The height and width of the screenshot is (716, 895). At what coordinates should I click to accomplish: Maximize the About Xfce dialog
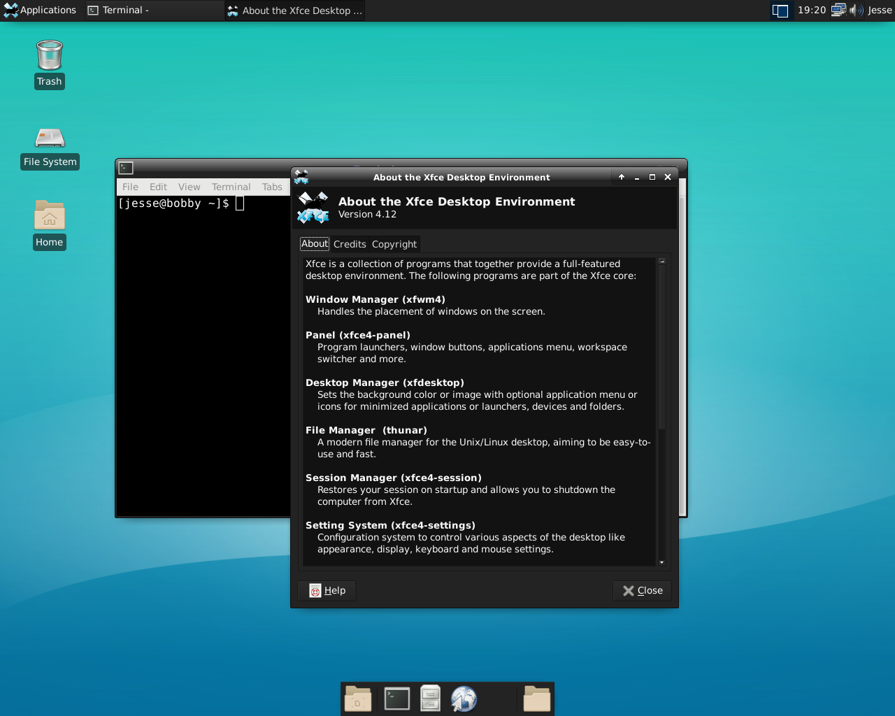click(x=652, y=177)
